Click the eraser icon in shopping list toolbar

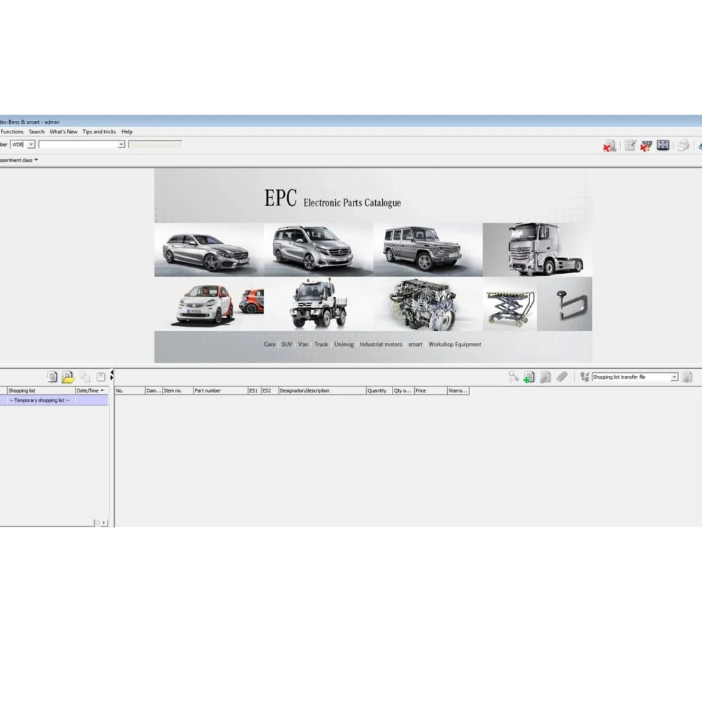click(x=562, y=377)
